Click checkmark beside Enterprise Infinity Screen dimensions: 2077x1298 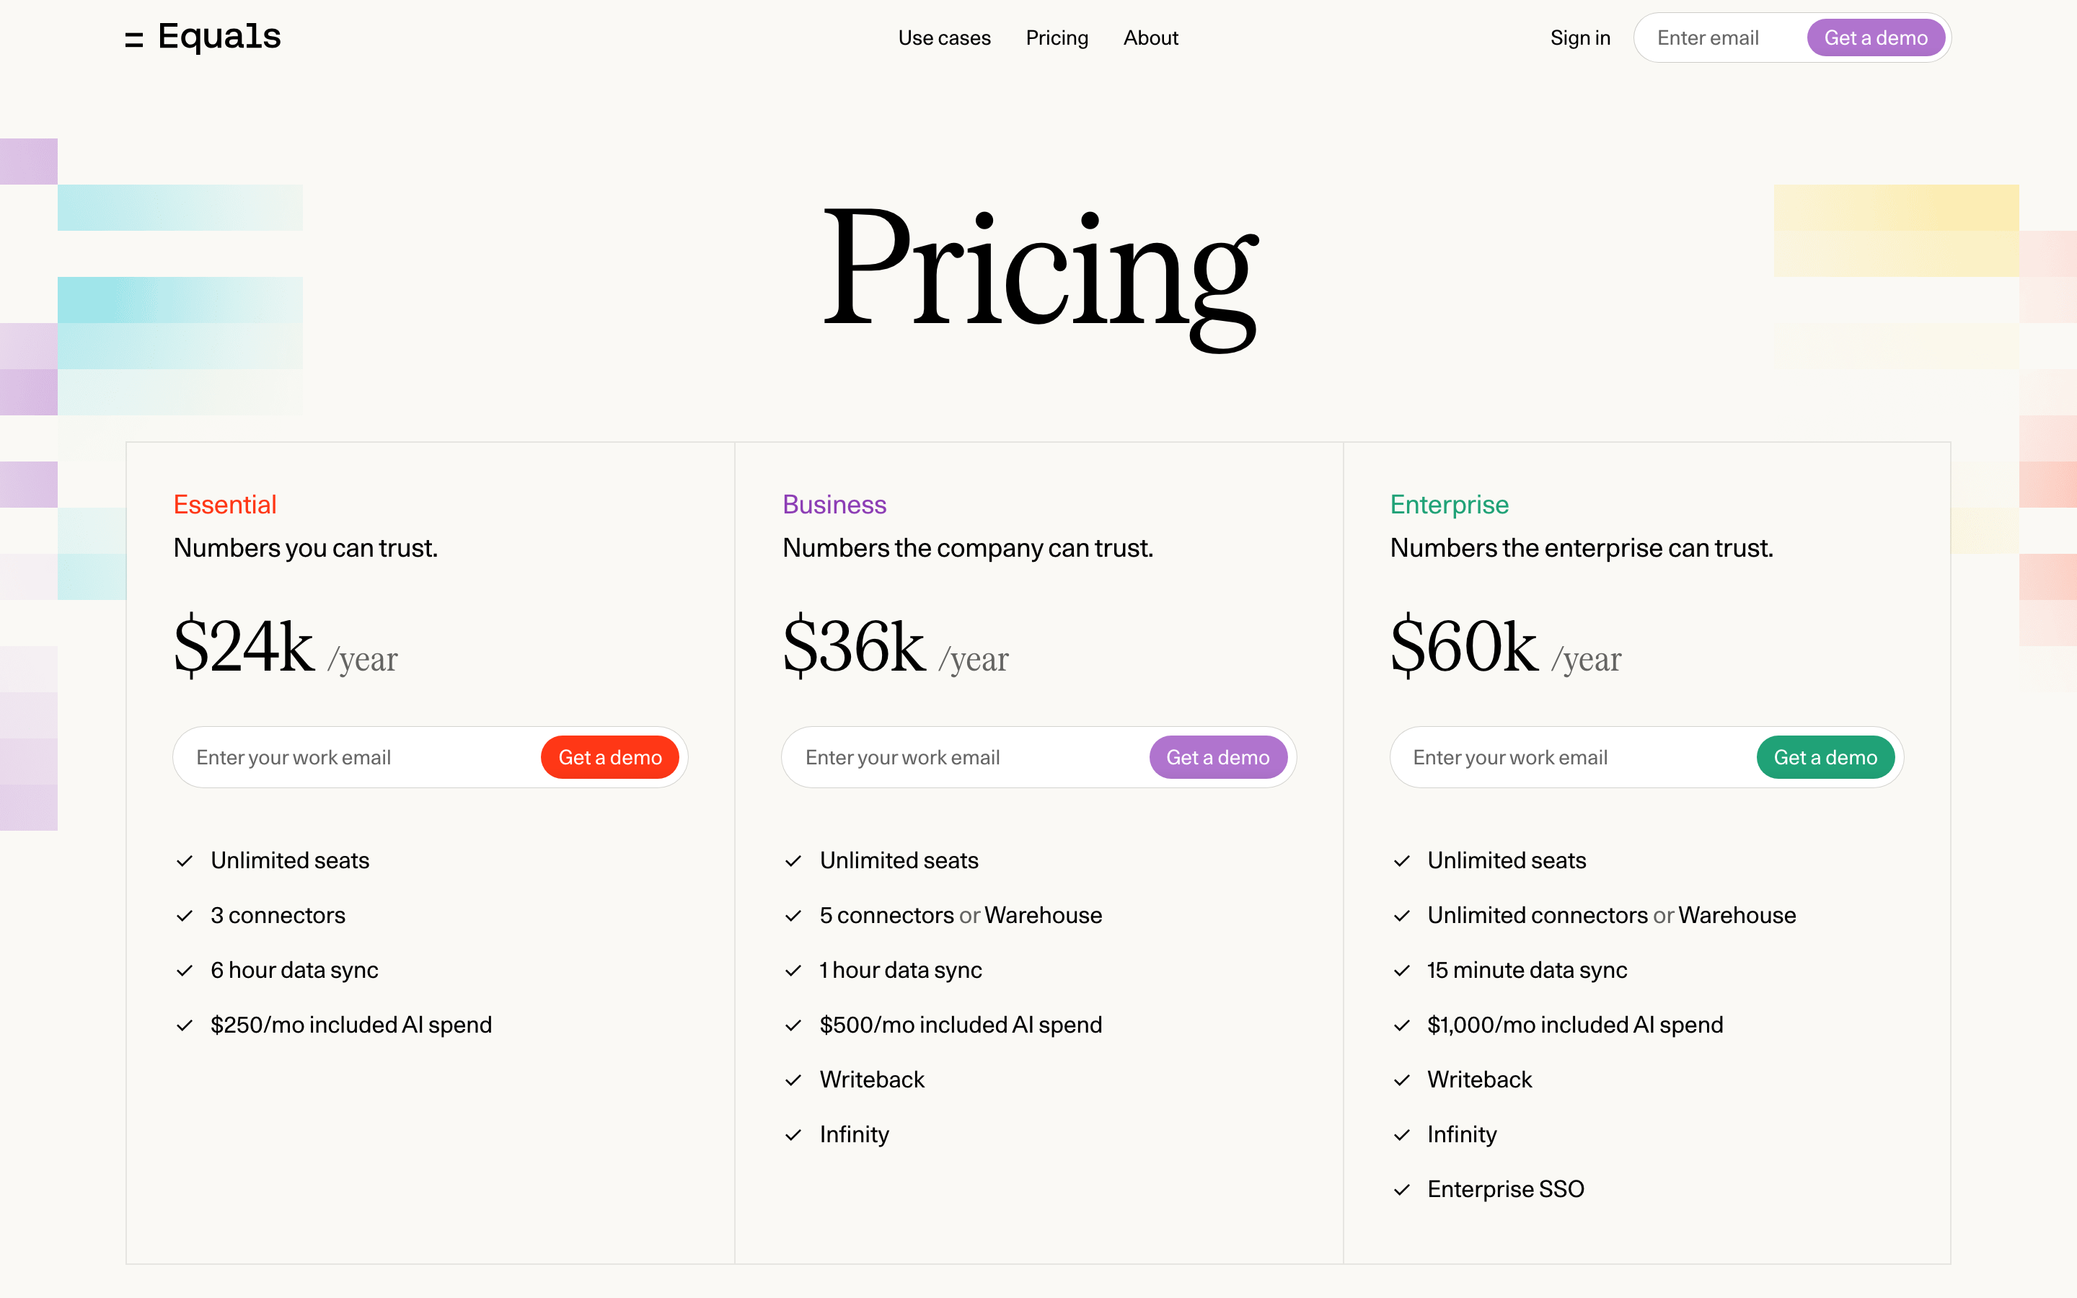[x=1401, y=1135]
